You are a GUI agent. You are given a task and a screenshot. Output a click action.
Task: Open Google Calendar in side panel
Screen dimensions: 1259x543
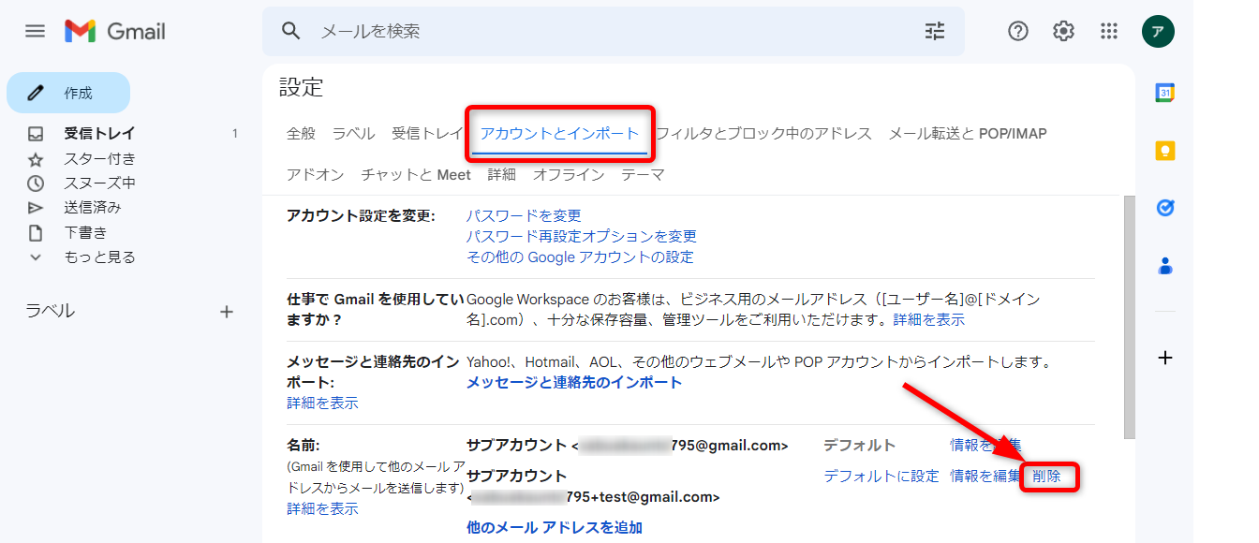click(x=1165, y=93)
